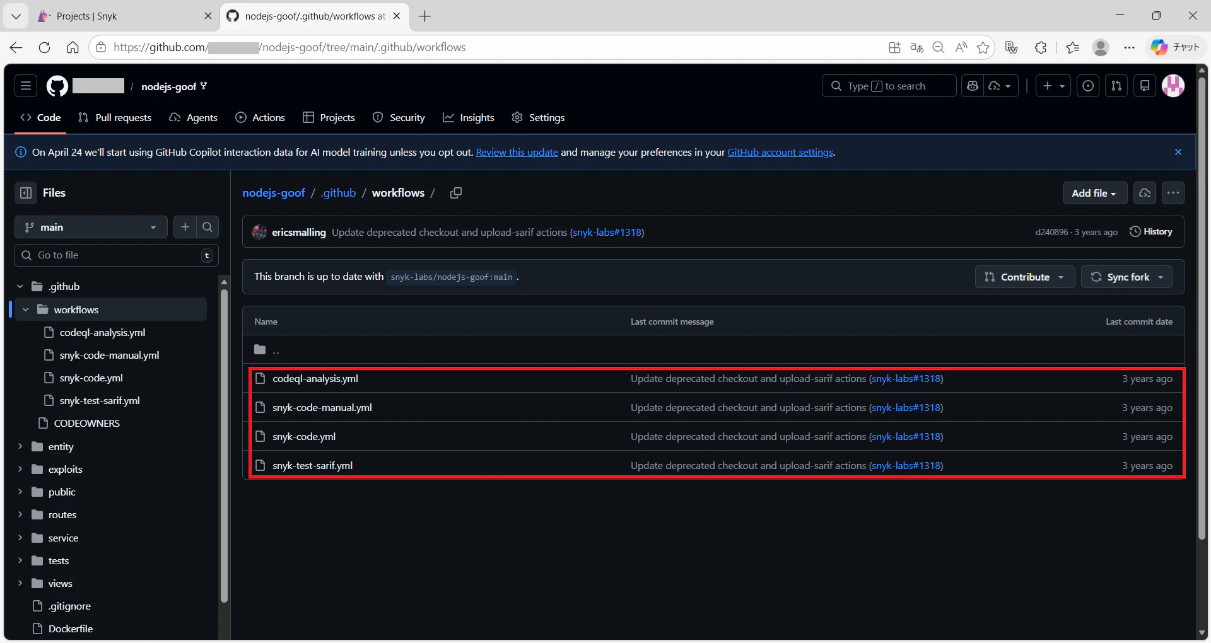Open the GitHub account settings link

780,152
